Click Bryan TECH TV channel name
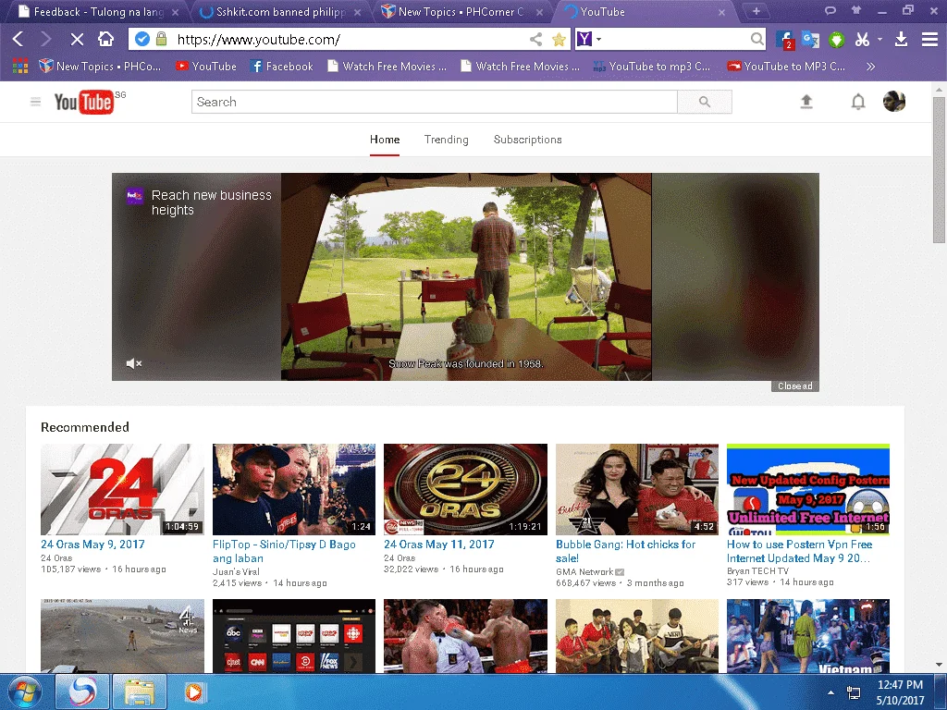The image size is (947, 710). click(757, 571)
